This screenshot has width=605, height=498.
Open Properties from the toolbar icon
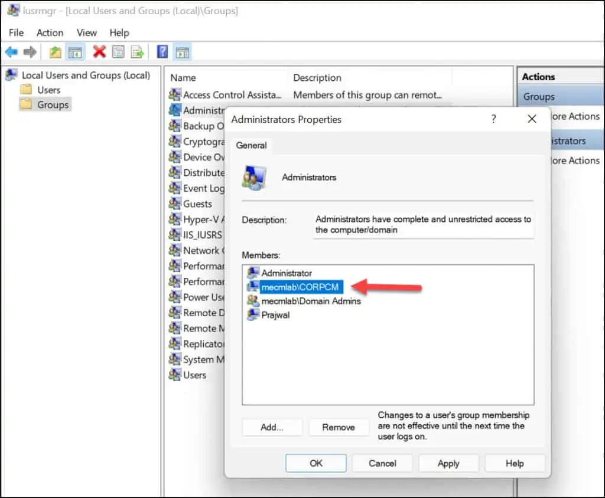(118, 53)
